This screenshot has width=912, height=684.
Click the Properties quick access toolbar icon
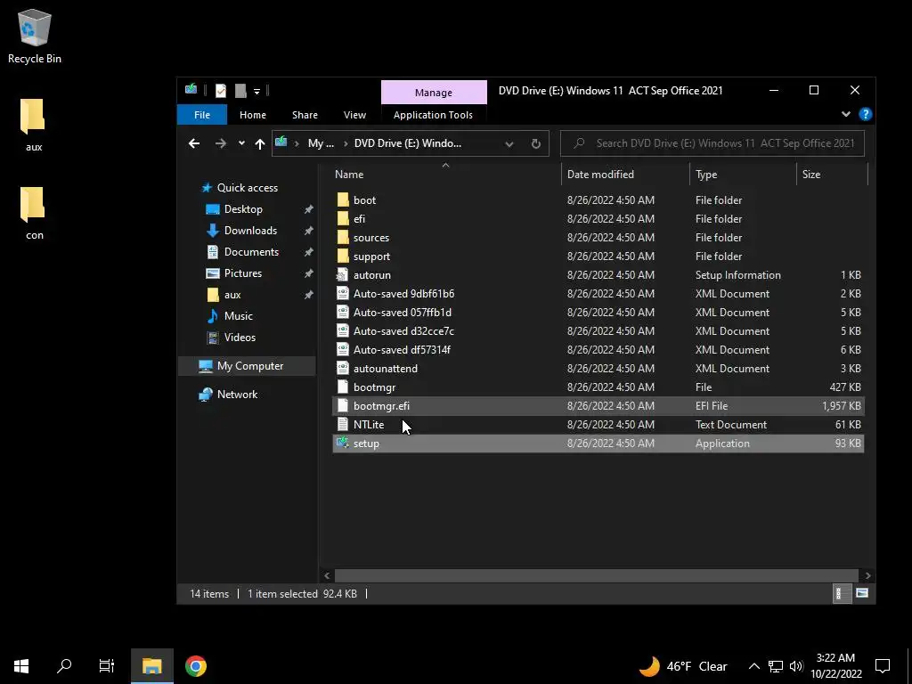click(221, 90)
